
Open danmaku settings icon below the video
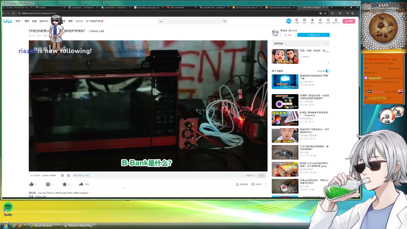(68, 175)
